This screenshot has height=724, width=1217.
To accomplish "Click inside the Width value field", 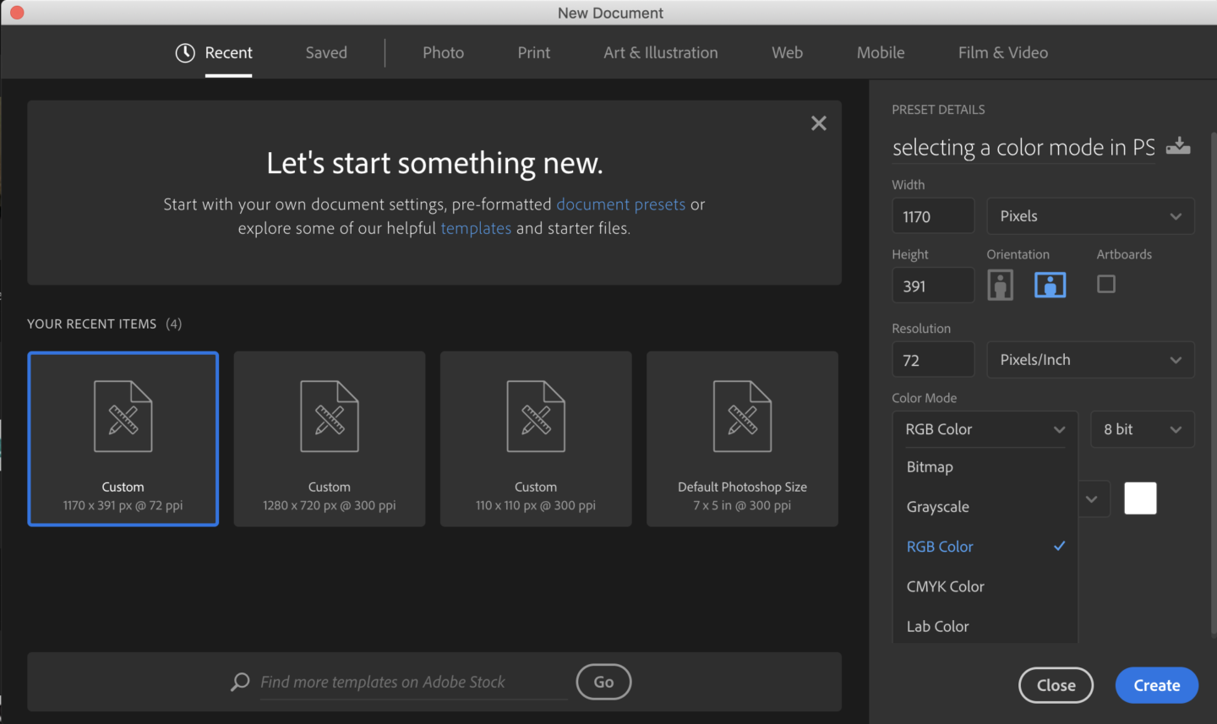I will click(x=933, y=215).
